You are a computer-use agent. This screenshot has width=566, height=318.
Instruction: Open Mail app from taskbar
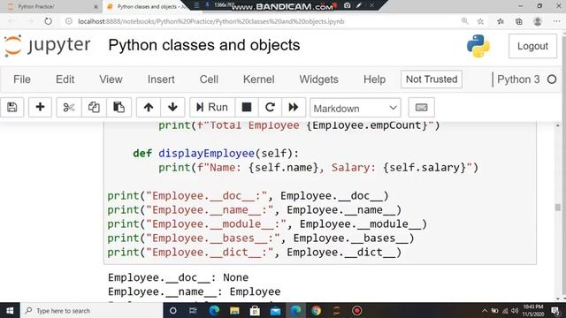[x=275, y=310]
